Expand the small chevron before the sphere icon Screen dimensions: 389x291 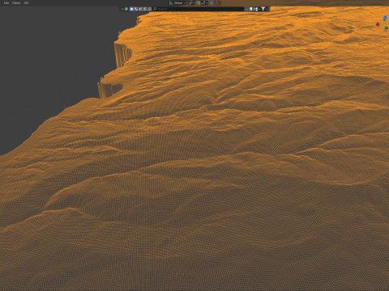(x=122, y=9)
